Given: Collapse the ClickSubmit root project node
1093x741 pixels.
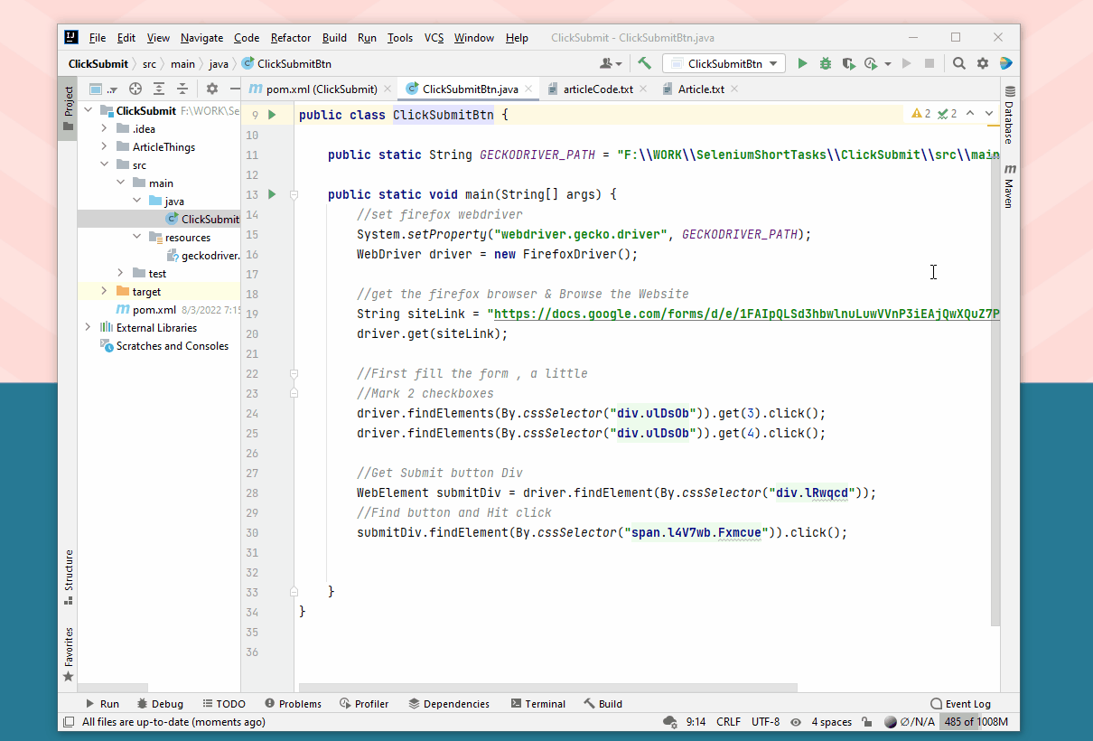Looking at the screenshot, I should coord(89,110).
